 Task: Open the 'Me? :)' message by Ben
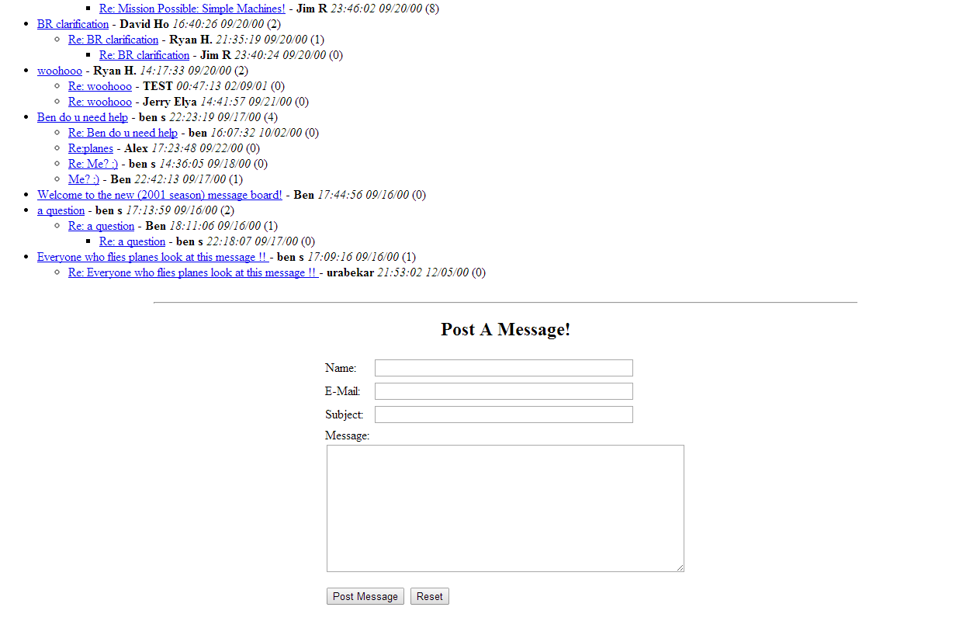pos(84,179)
